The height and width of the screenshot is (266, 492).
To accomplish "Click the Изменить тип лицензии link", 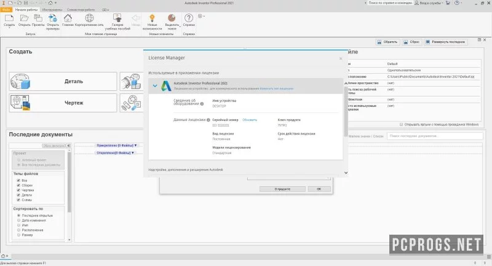I will [276, 88].
